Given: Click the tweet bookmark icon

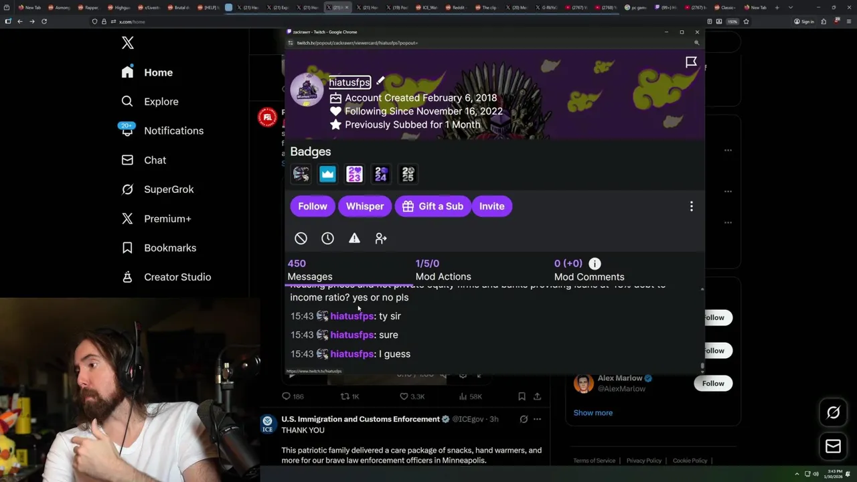Looking at the screenshot, I should [522, 396].
